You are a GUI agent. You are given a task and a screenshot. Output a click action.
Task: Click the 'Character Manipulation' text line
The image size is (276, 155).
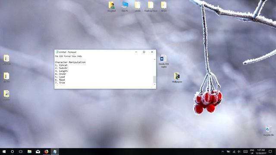pyautogui.click(x=70, y=62)
